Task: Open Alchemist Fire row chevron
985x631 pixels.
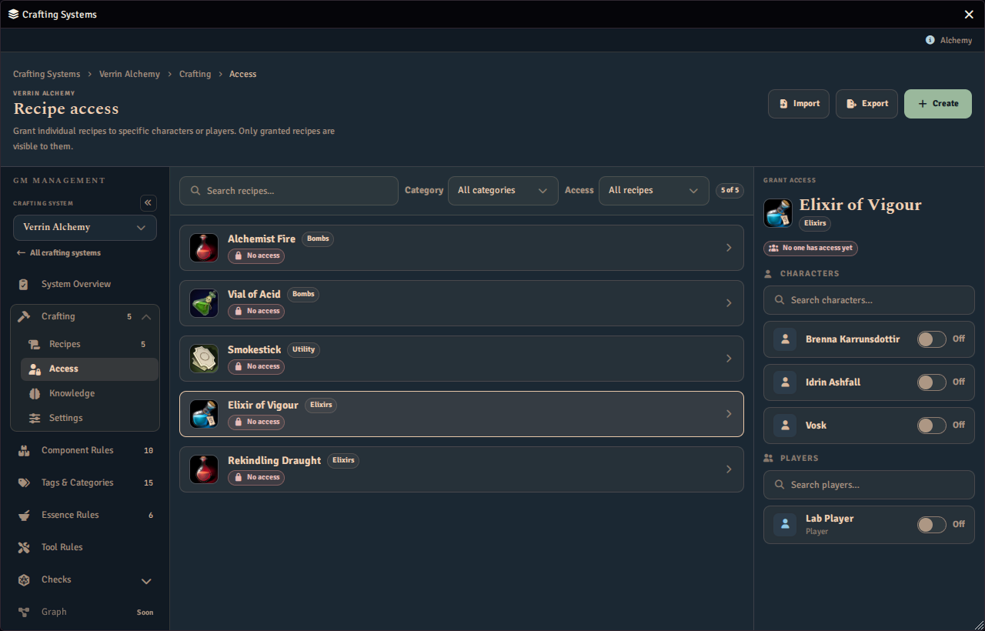Action: [x=729, y=248]
